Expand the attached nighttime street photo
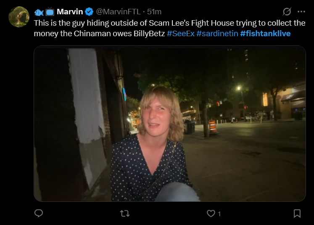Viewport: 314px width, 225px height. coord(170,124)
